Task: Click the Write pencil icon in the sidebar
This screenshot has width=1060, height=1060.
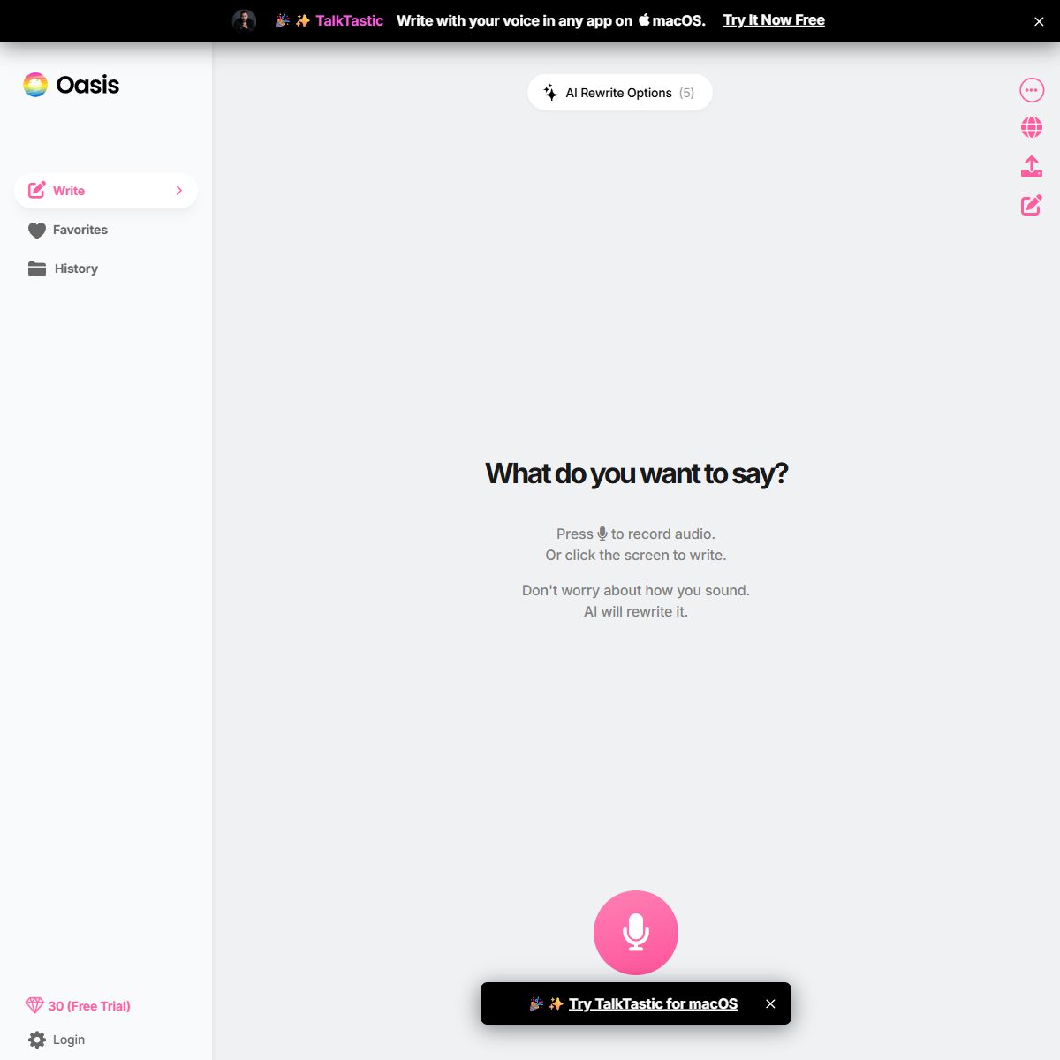Action: 37,190
